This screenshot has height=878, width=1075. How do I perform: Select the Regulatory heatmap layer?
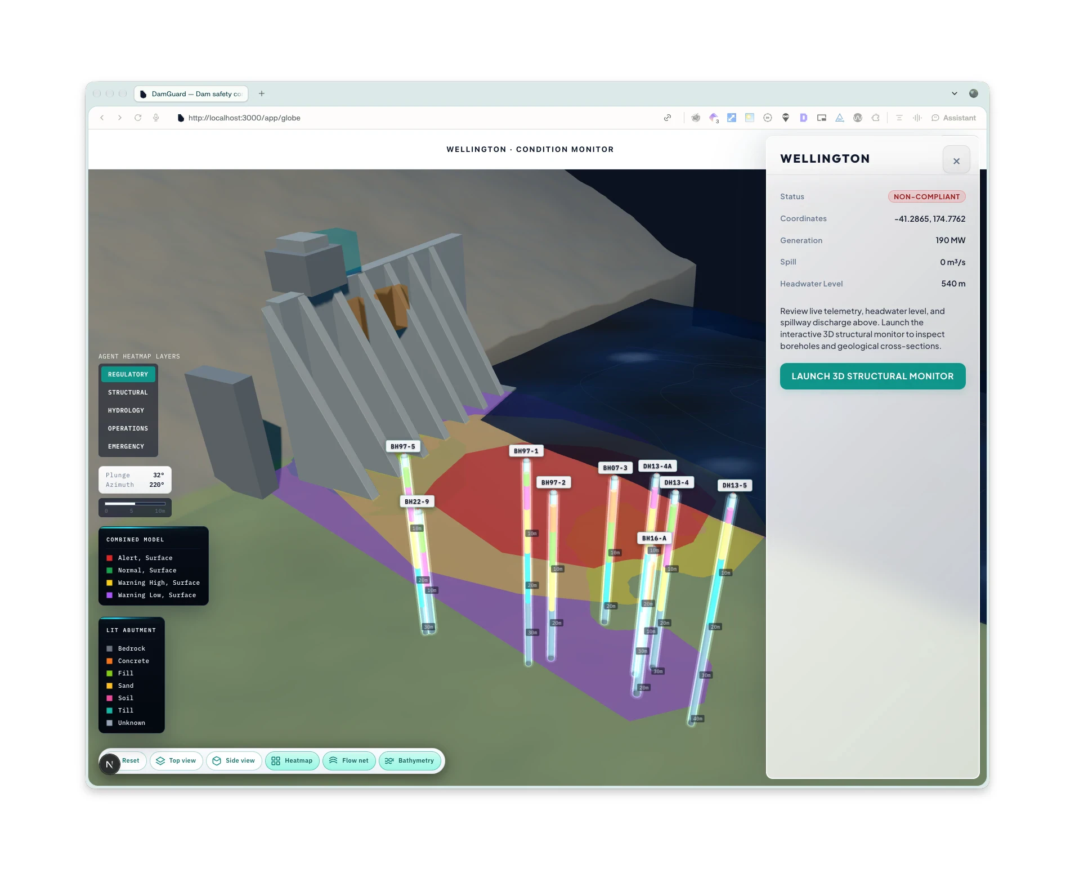[128, 374]
